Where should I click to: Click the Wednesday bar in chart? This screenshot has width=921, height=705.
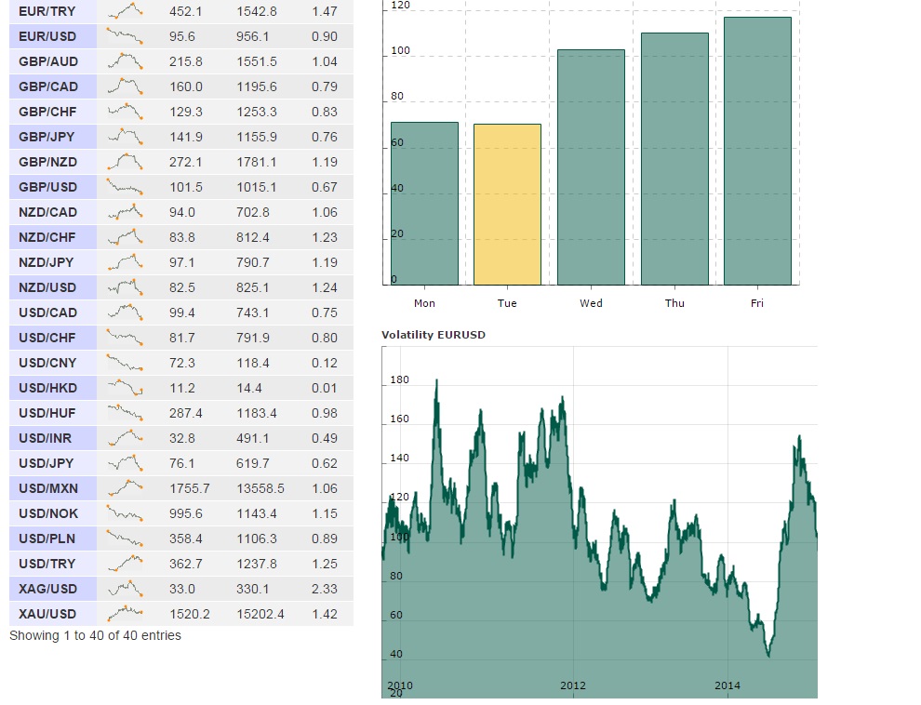pyautogui.click(x=591, y=167)
